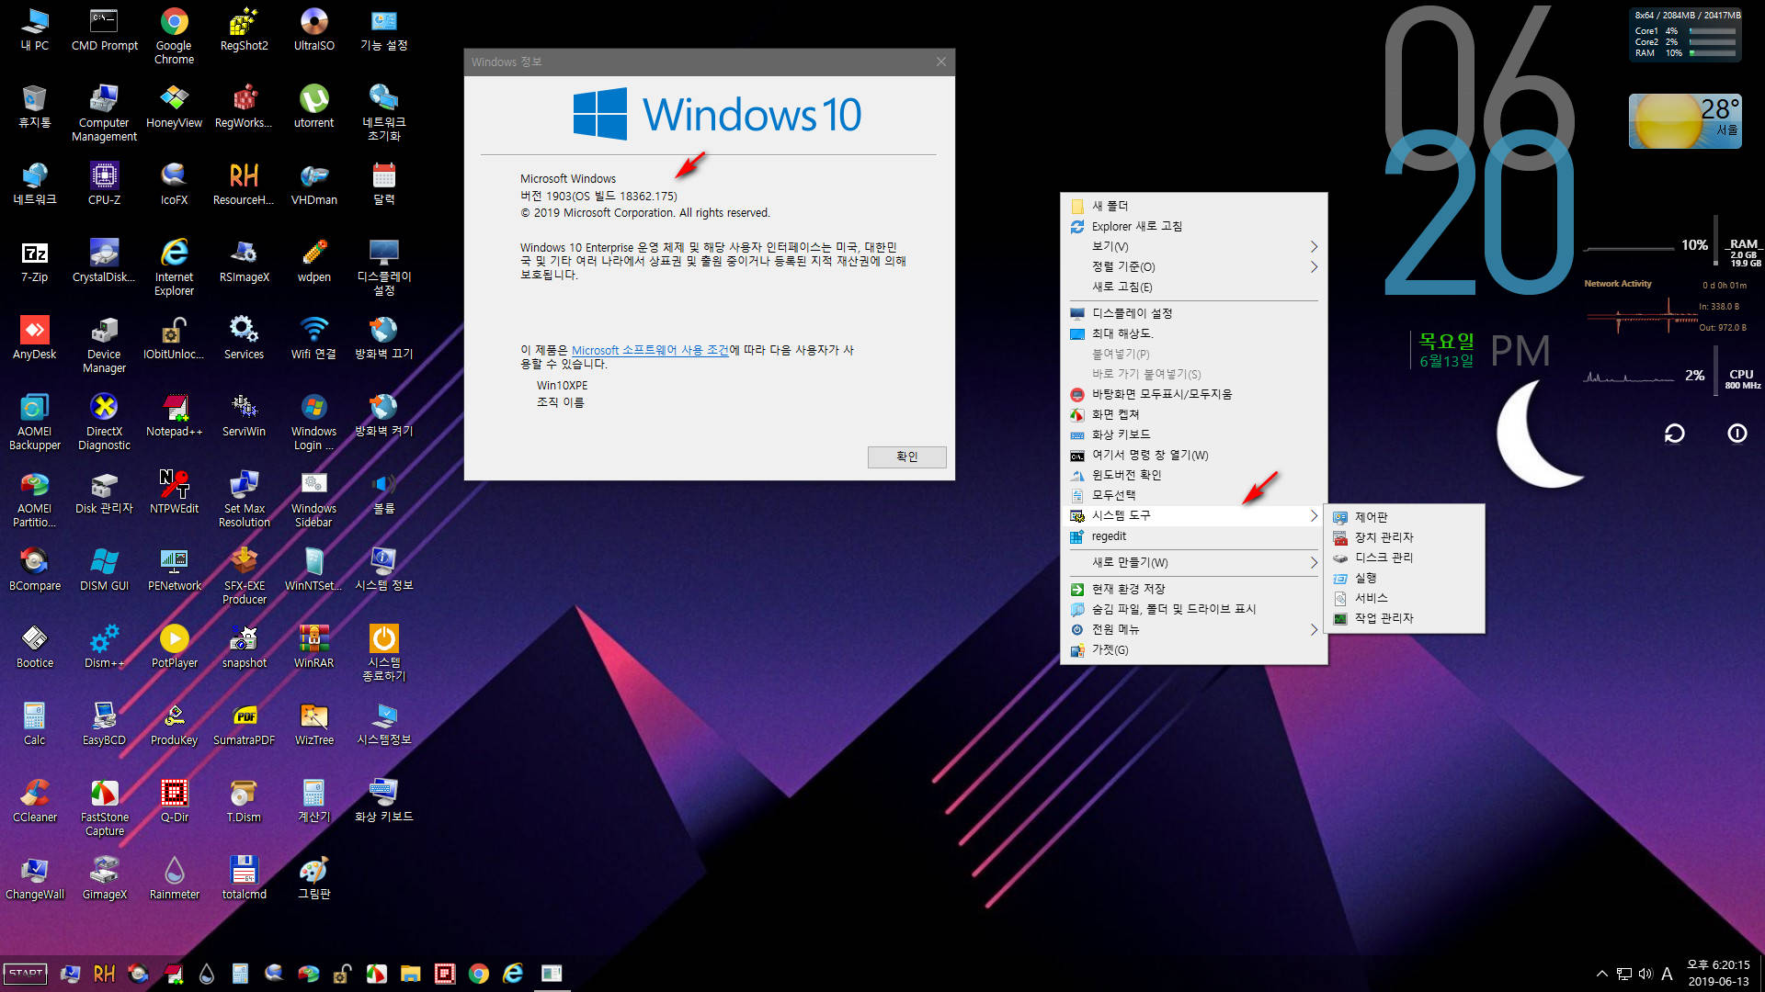Close the Windows 정보 dialog

point(940,62)
